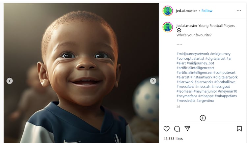Click the avatar beside the caption
The width and height of the screenshot is (247, 143).
[168, 27]
